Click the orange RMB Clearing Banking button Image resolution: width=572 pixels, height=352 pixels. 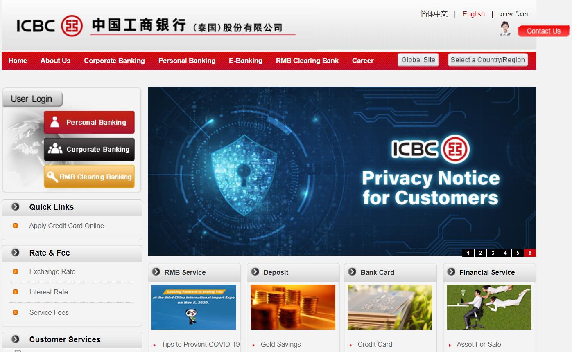(89, 177)
